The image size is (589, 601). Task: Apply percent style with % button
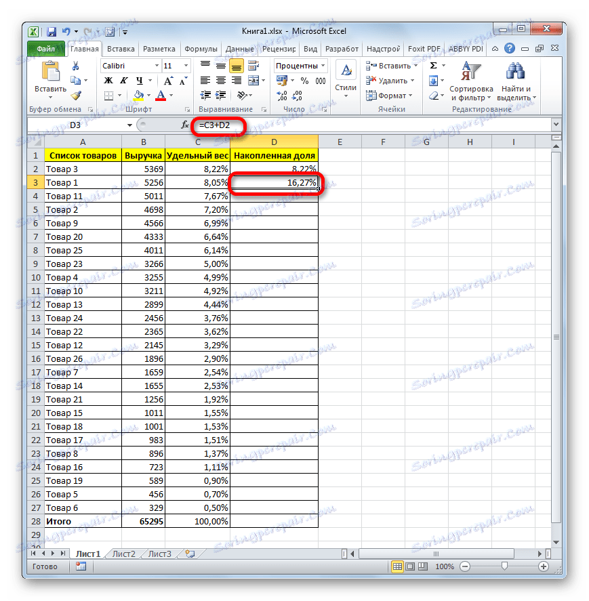tap(304, 81)
